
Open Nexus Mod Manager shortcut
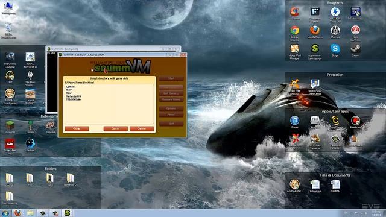coord(294,52)
